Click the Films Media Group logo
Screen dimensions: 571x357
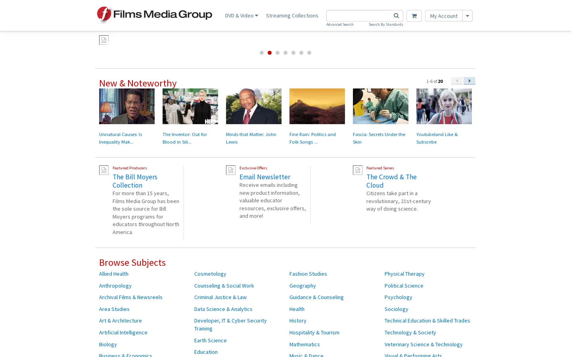click(x=155, y=15)
